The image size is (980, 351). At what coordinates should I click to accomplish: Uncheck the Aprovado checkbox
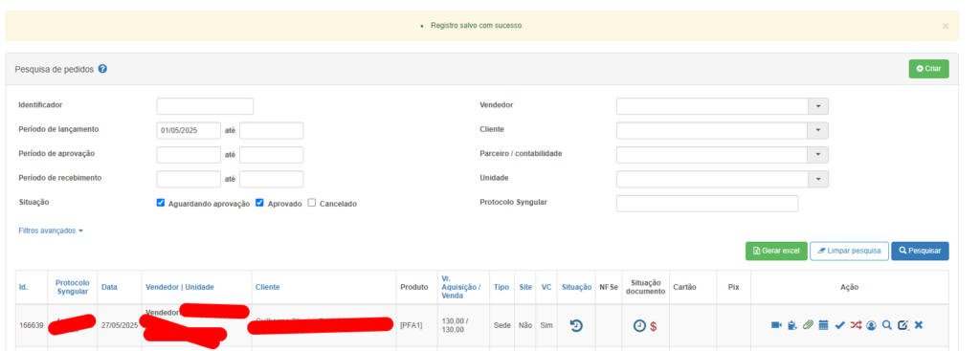(x=260, y=203)
